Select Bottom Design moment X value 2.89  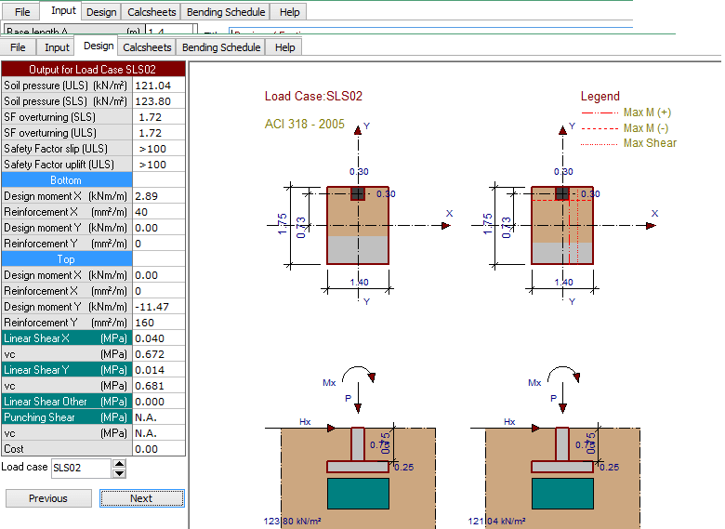click(159, 196)
